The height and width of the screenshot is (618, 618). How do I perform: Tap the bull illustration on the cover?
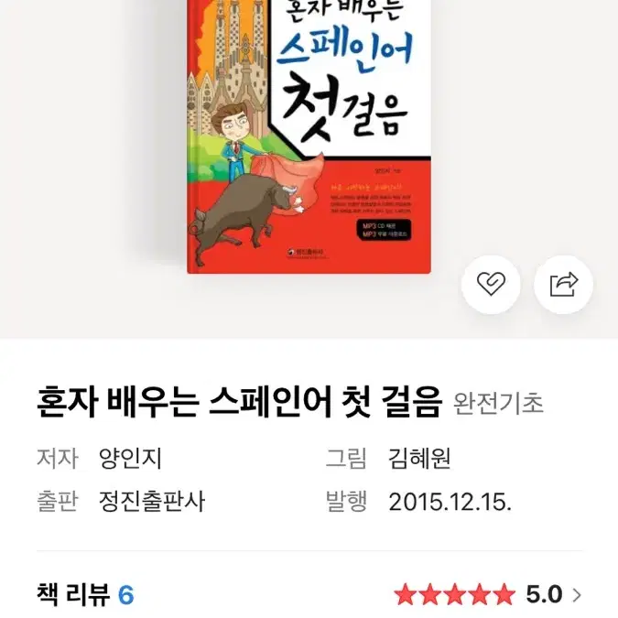[x=246, y=217]
